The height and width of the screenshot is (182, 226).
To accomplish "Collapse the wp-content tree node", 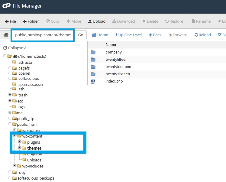I will coord(15,136).
